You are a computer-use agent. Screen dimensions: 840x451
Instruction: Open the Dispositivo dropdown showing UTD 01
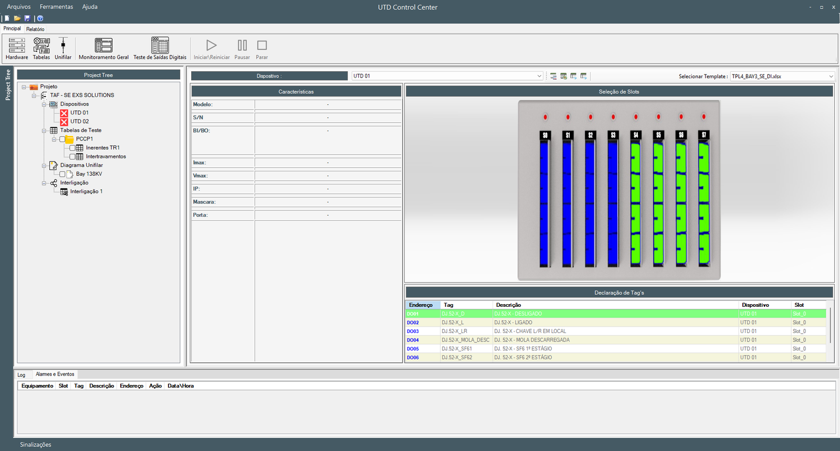click(447, 76)
